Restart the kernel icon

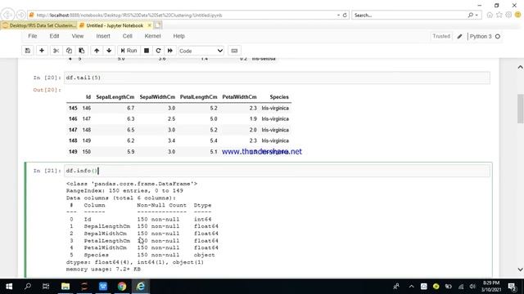(x=158, y=51)
